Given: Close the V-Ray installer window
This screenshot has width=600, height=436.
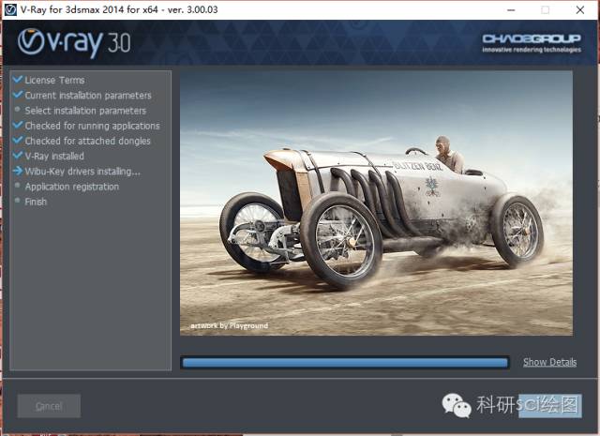Looking at the screenshot, I should [x=580, y=10].
